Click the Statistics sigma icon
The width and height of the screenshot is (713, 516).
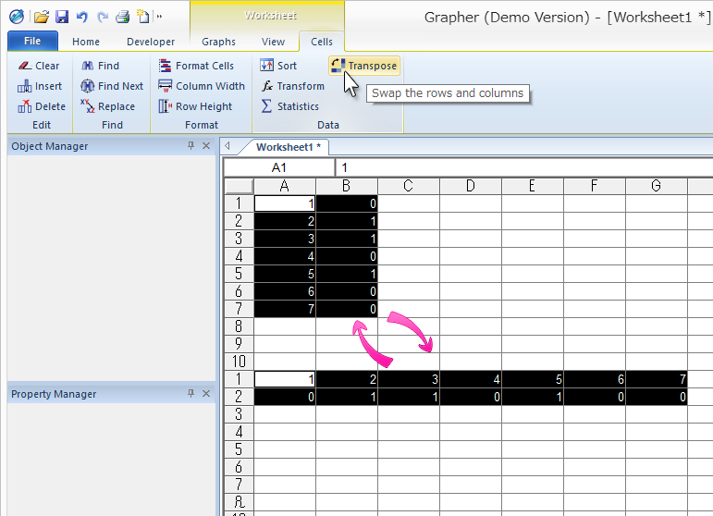coord(267,106)
